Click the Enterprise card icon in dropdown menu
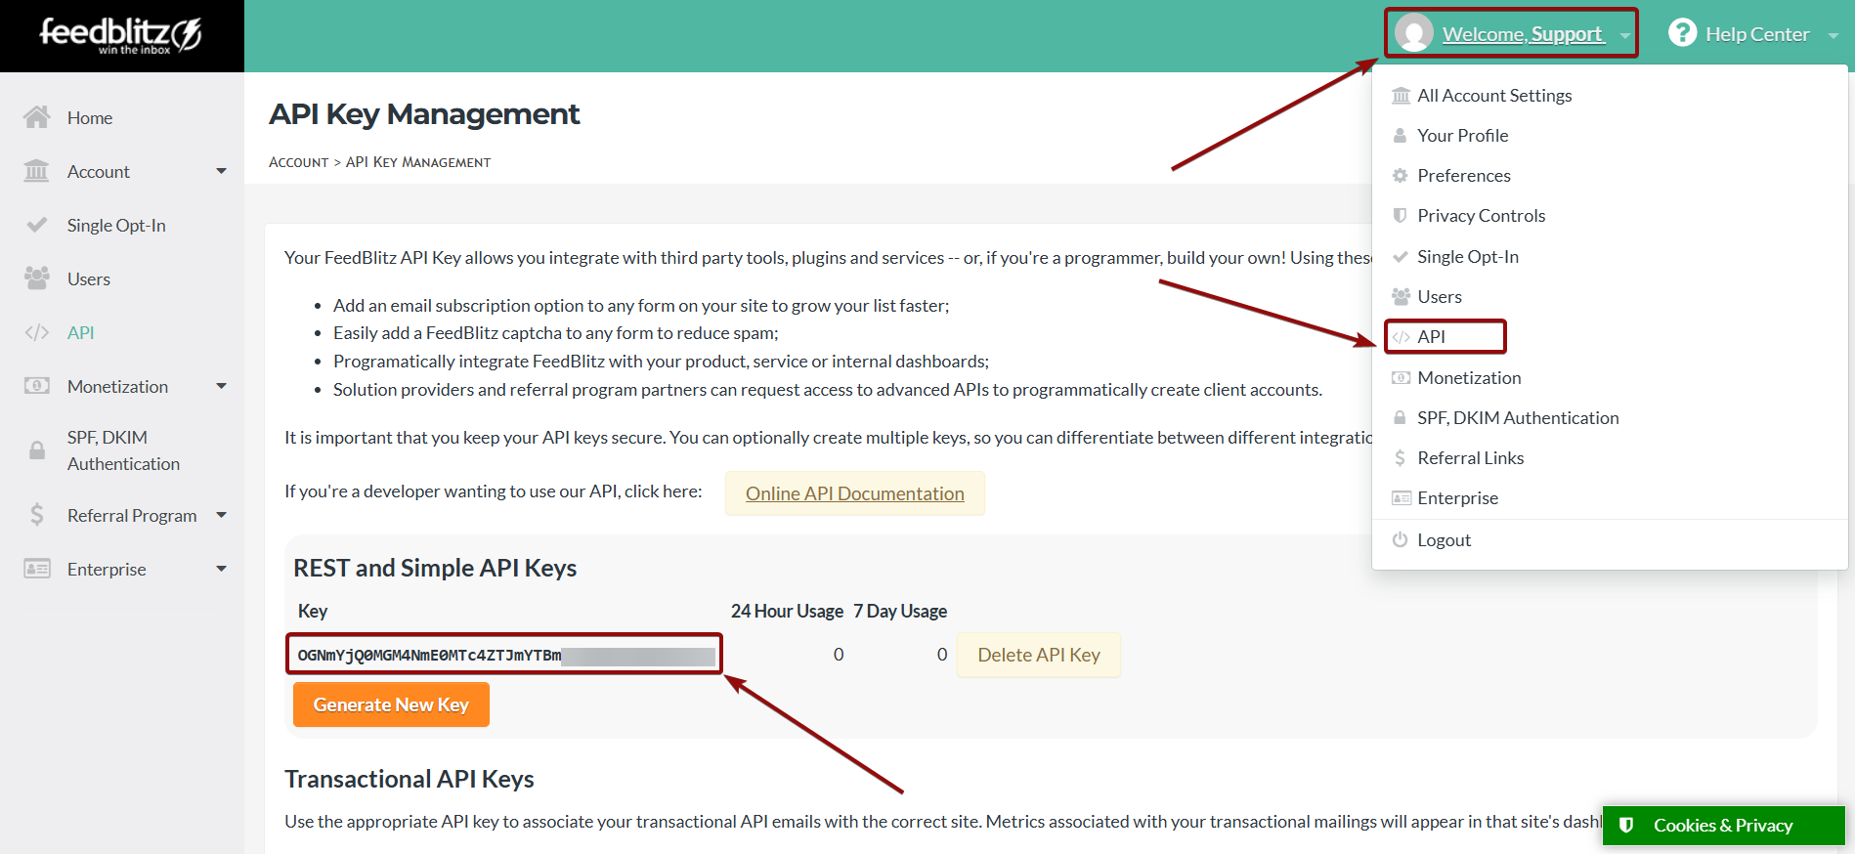 point(1401,497)
